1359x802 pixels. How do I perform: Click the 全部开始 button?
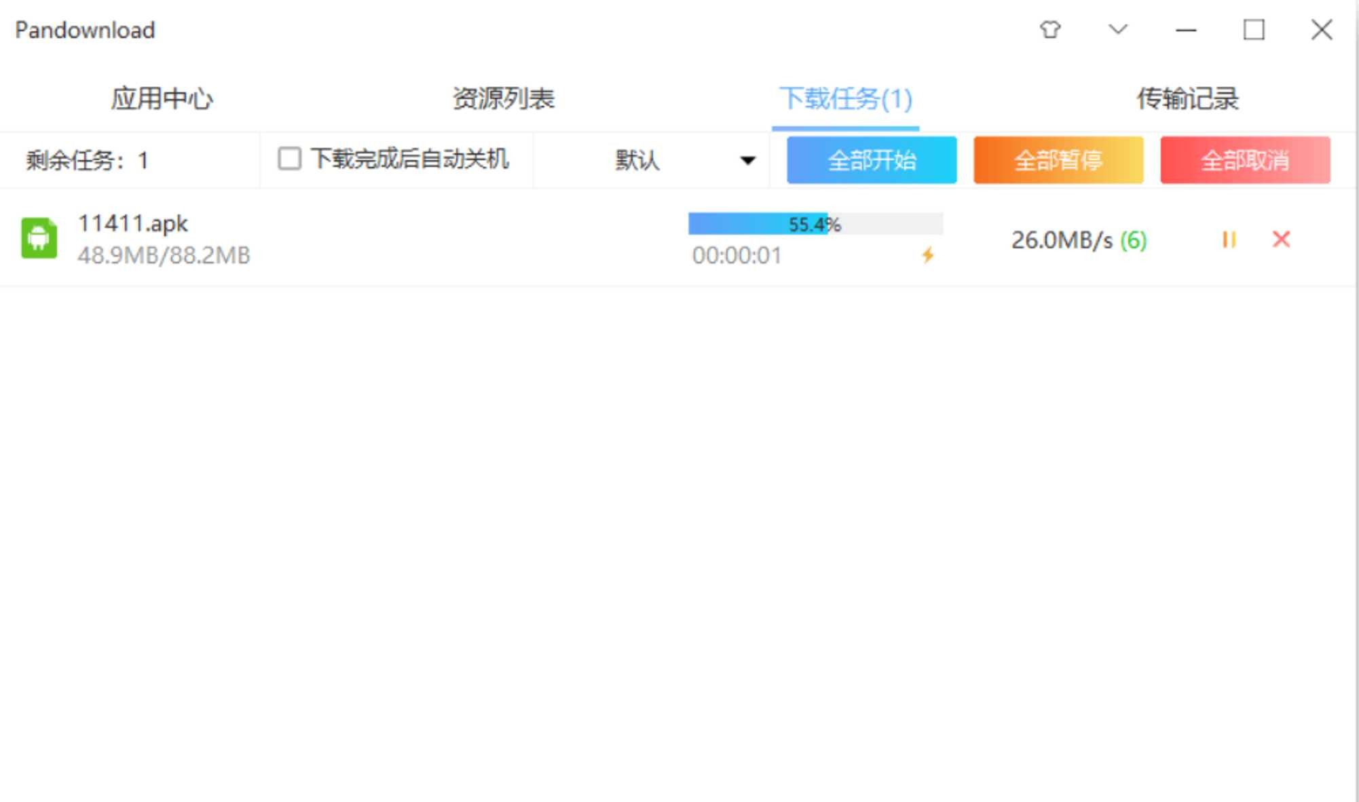click(x=872, y=160)
